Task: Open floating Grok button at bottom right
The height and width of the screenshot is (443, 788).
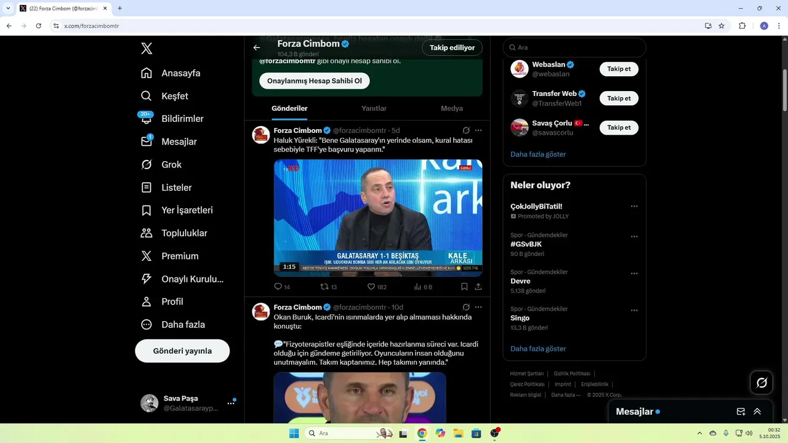Action: coord(762,383)
